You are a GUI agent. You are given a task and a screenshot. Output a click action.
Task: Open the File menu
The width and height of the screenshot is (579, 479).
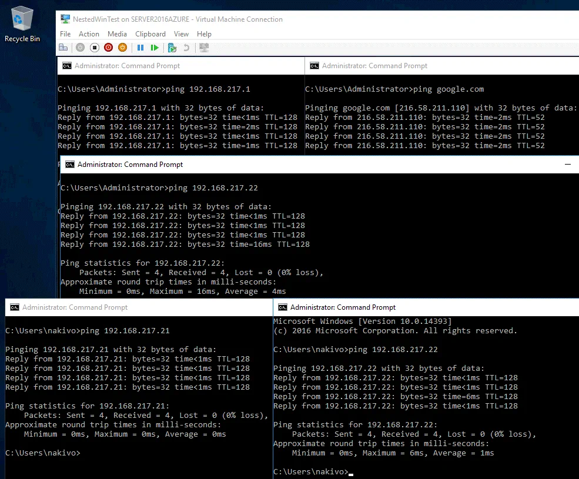click(65, 34)
